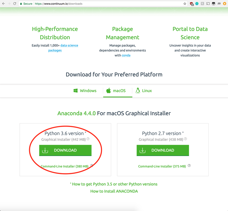Click the 'High-Performance Distribution' heading
228x211 pixels.
[55, 33]
